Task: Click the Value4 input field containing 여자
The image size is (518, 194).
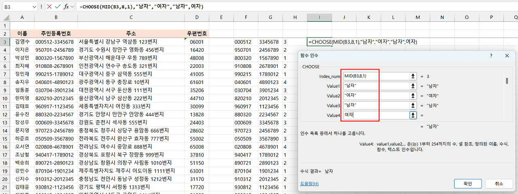Action: pyautogui.click(x=376, y=115)
